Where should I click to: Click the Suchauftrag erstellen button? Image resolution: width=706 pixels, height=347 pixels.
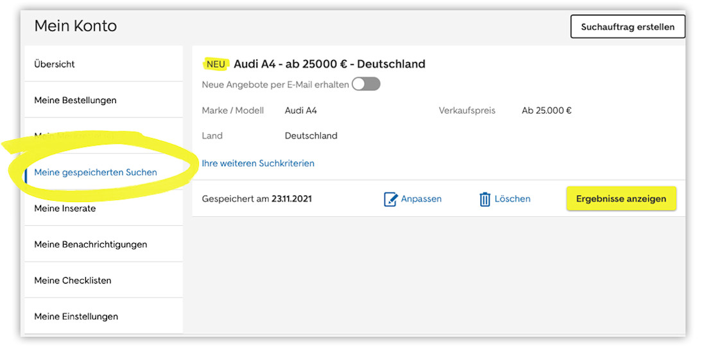(627, 27)
